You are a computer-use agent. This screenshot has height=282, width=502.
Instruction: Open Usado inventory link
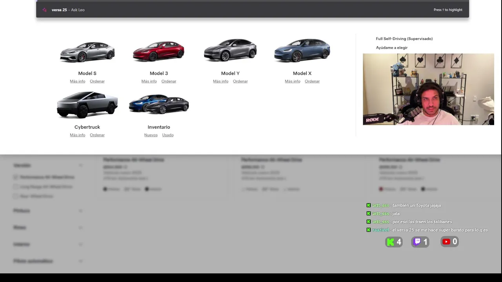coord(167,135)
